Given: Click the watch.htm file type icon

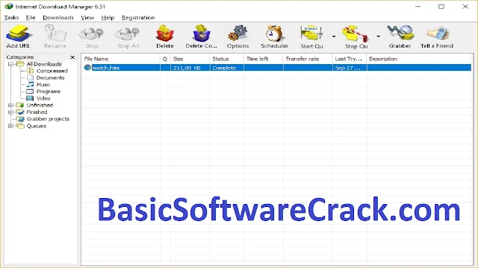Looking at the screenshot, I should pyautogui.click(x=87, y=68).
